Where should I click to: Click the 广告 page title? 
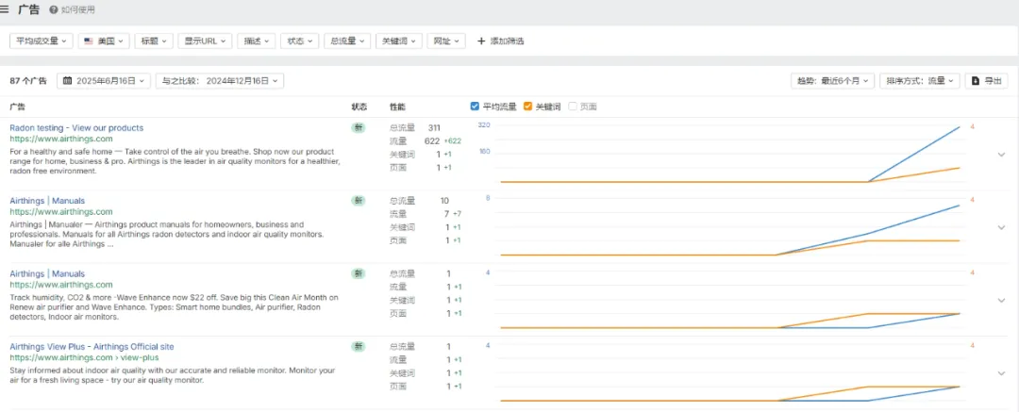[x=28, y=9]
